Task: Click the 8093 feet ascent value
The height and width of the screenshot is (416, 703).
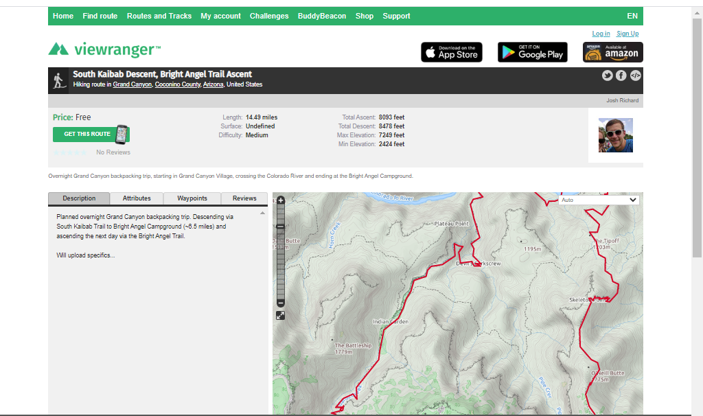Action: point(391,117)
